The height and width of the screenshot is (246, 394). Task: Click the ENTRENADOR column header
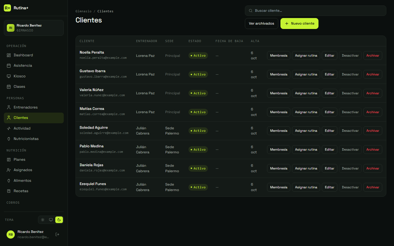tap(147, 41)
